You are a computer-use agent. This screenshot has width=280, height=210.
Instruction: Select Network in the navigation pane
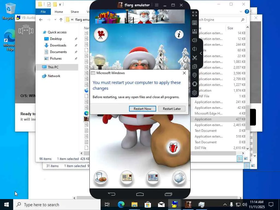[x=54, y=76]
